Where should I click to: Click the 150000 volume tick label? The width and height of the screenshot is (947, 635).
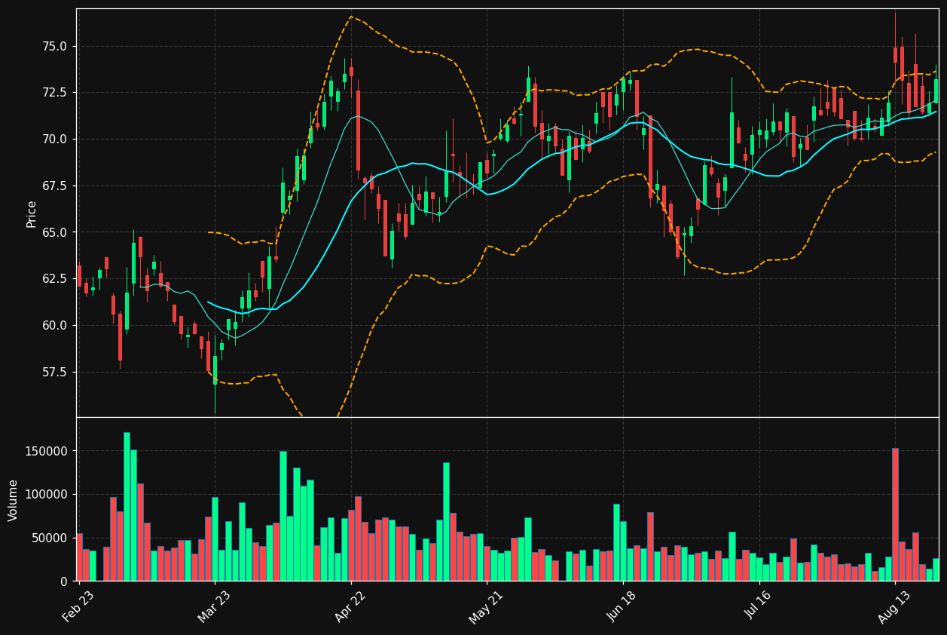point(47,451)
